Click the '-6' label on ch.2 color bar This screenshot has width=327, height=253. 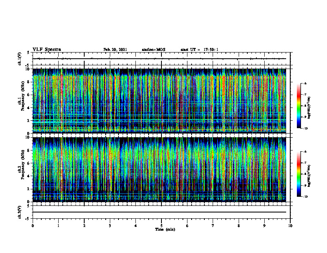point(305,152)
